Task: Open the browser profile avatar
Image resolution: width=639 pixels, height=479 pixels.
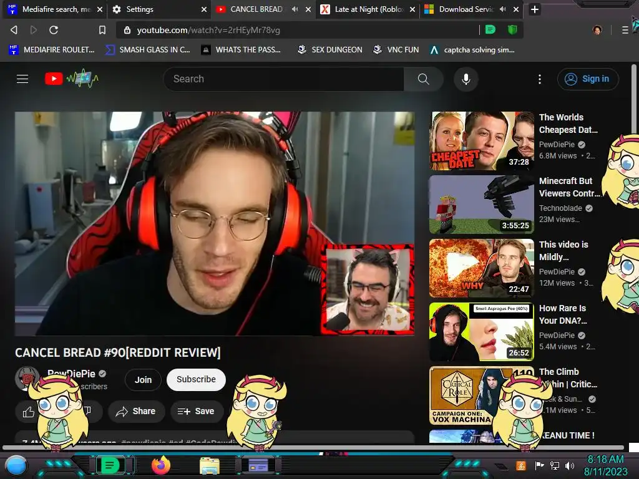Action: [597, 30]
